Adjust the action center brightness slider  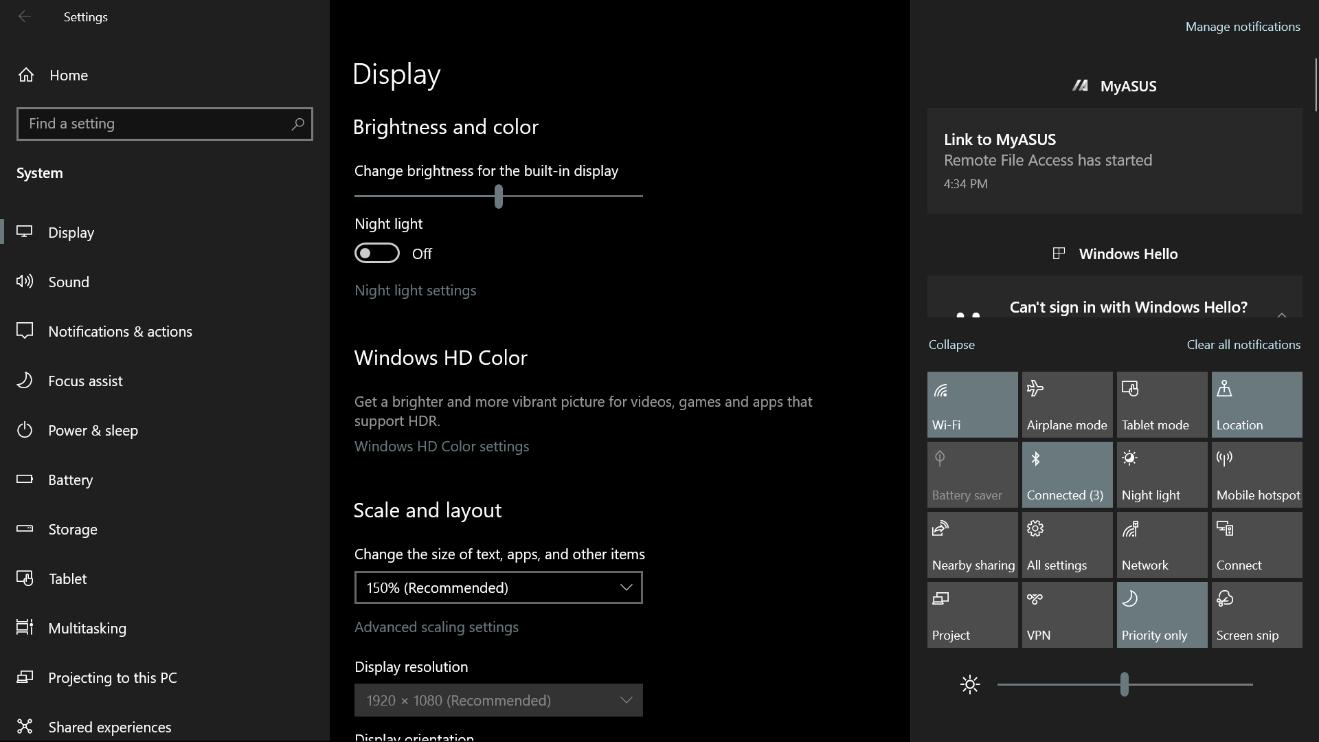[x=1125, y=684]
